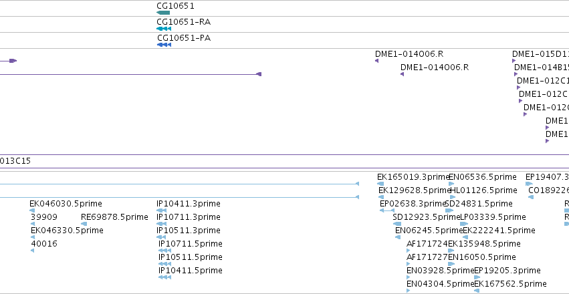
Task: Click the teal CG10651 gene arrow glyph
Action: point(163,13)
